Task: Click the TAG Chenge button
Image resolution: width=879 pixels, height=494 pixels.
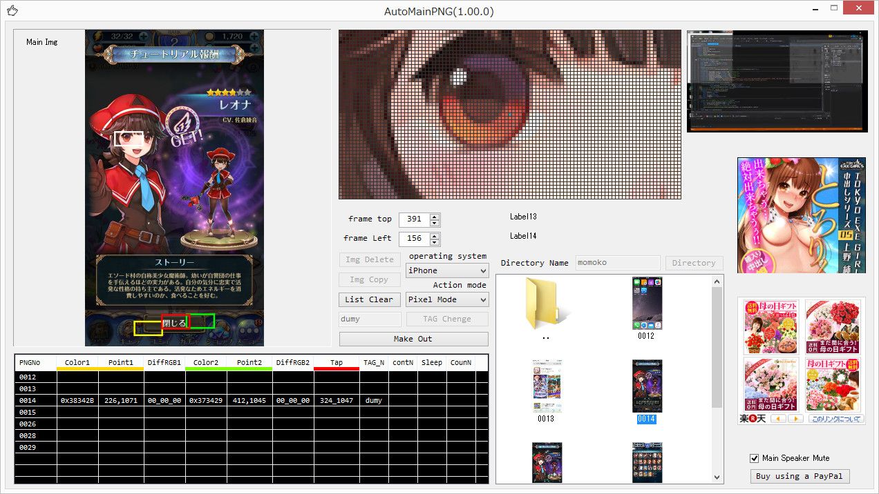Action: pyautogui.click(x=447, y=319)
